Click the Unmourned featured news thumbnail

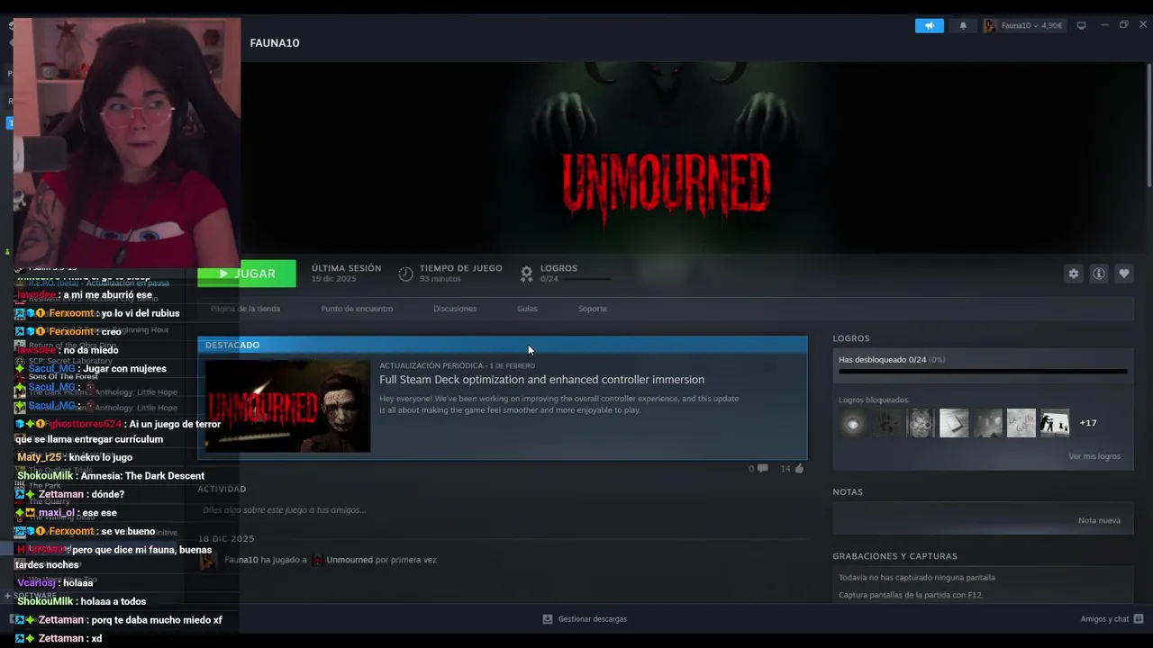(287, 406)
